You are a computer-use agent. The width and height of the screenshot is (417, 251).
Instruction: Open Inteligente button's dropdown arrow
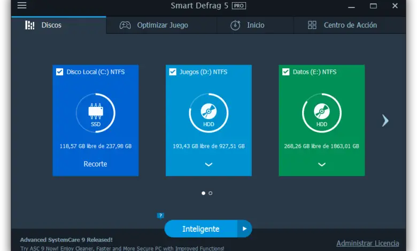click(244, 229)
